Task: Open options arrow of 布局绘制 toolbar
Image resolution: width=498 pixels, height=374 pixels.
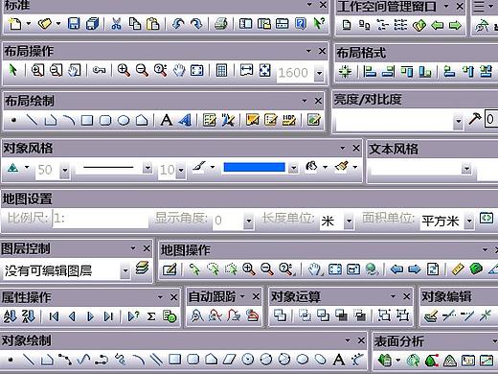Action: point(305,101)
